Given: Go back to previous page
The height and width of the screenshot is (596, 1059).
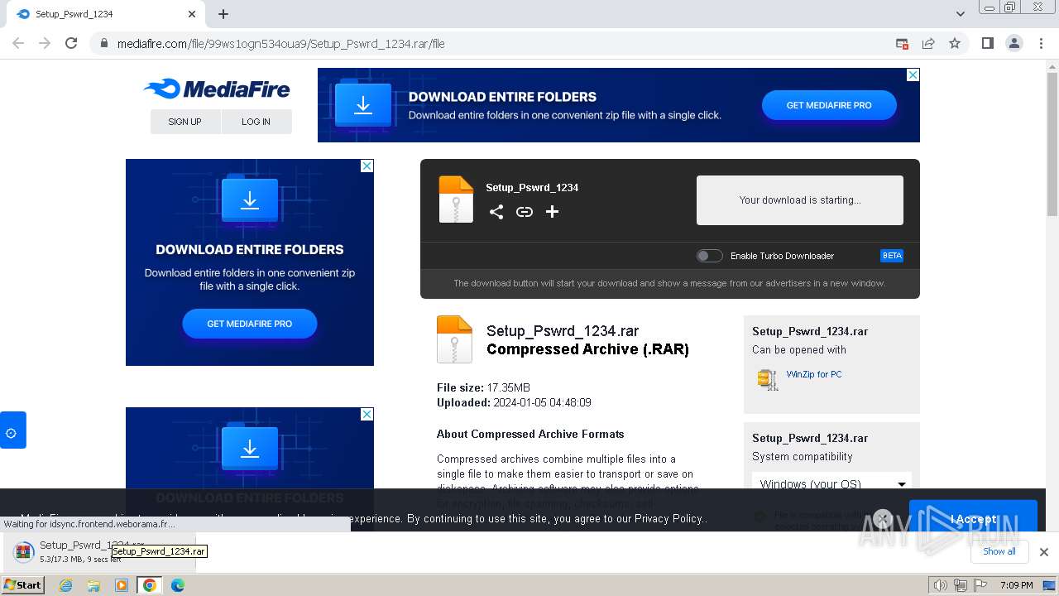Looking at the screenshot, I should tap(18, 43).
